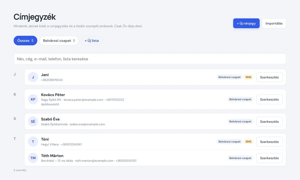The width and height of the screenshot is (300, 180).
Task: Click the SÉ avatar for Szabó Éva
Action: click(33, 121)
